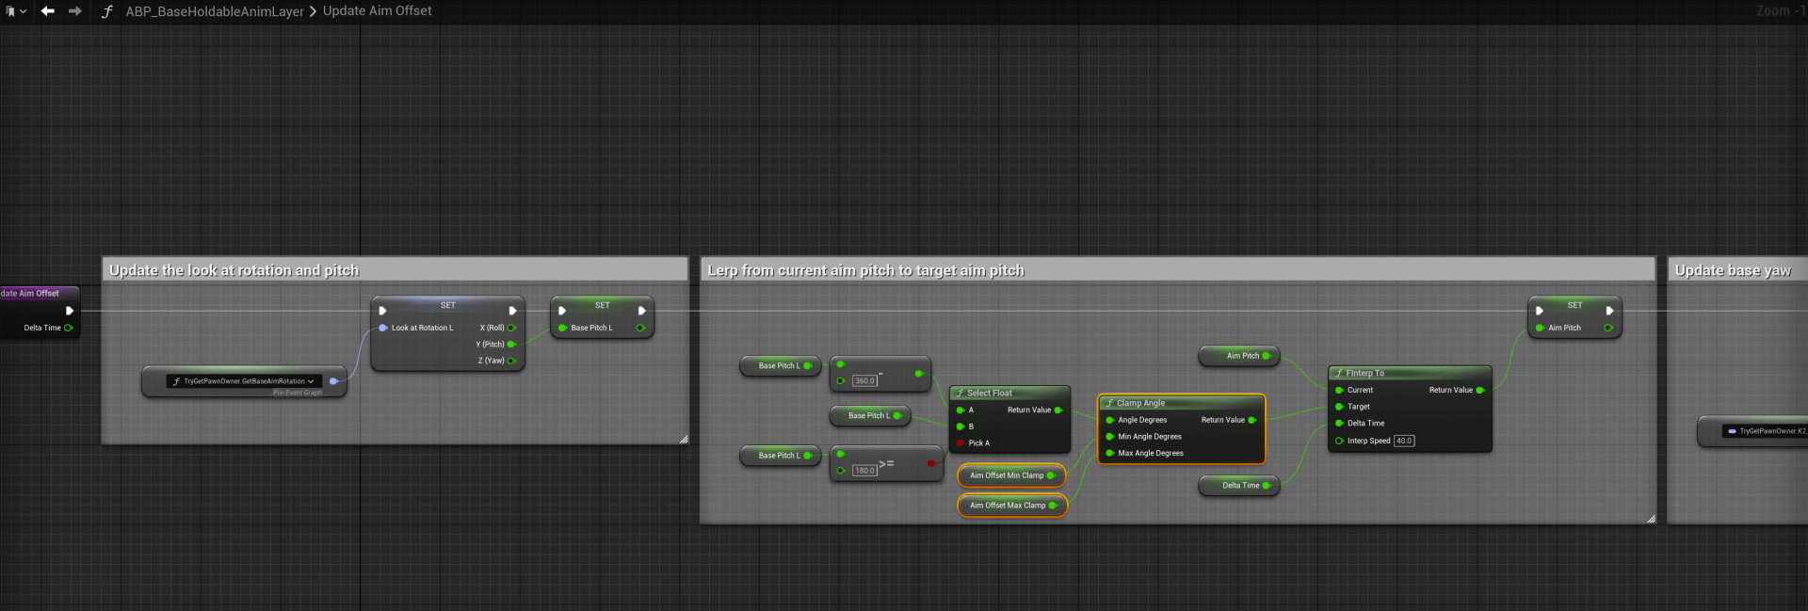Click the Update Aim Offset breadcrumb

377,11
